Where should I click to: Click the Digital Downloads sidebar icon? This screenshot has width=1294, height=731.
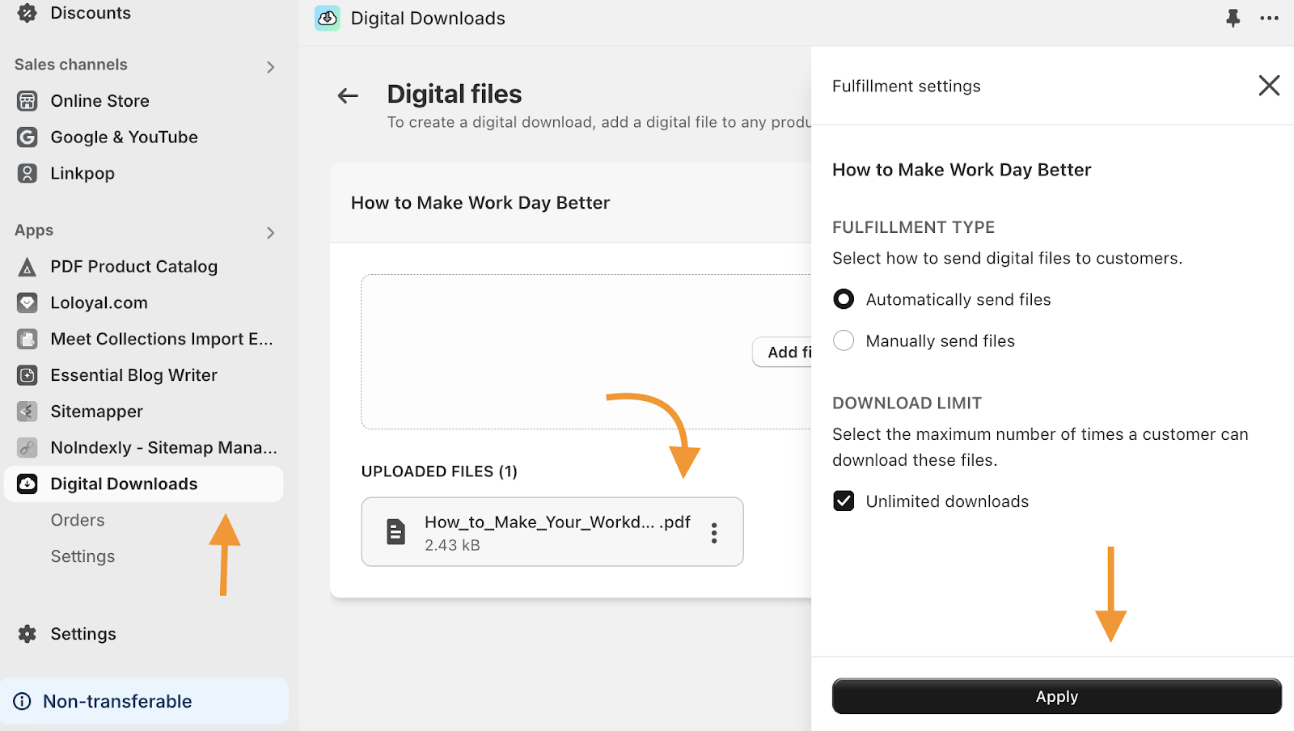point(27,484)
